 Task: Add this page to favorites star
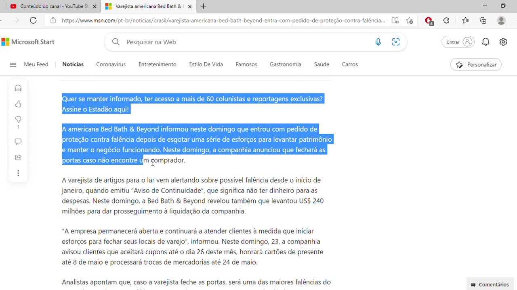click(410, 21)
